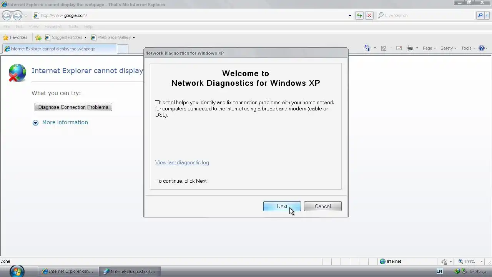Expand the More information section
Image resolution: width=492 pixels, height=277 pixels.
click(35, 123)
